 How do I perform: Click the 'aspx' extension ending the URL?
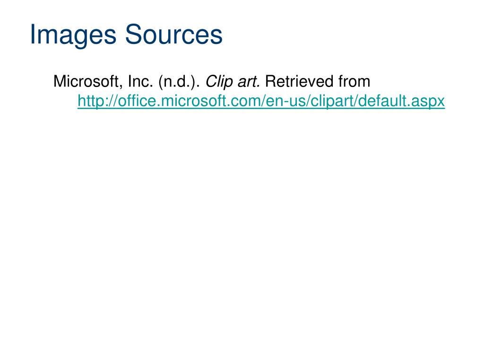(428, 102)
